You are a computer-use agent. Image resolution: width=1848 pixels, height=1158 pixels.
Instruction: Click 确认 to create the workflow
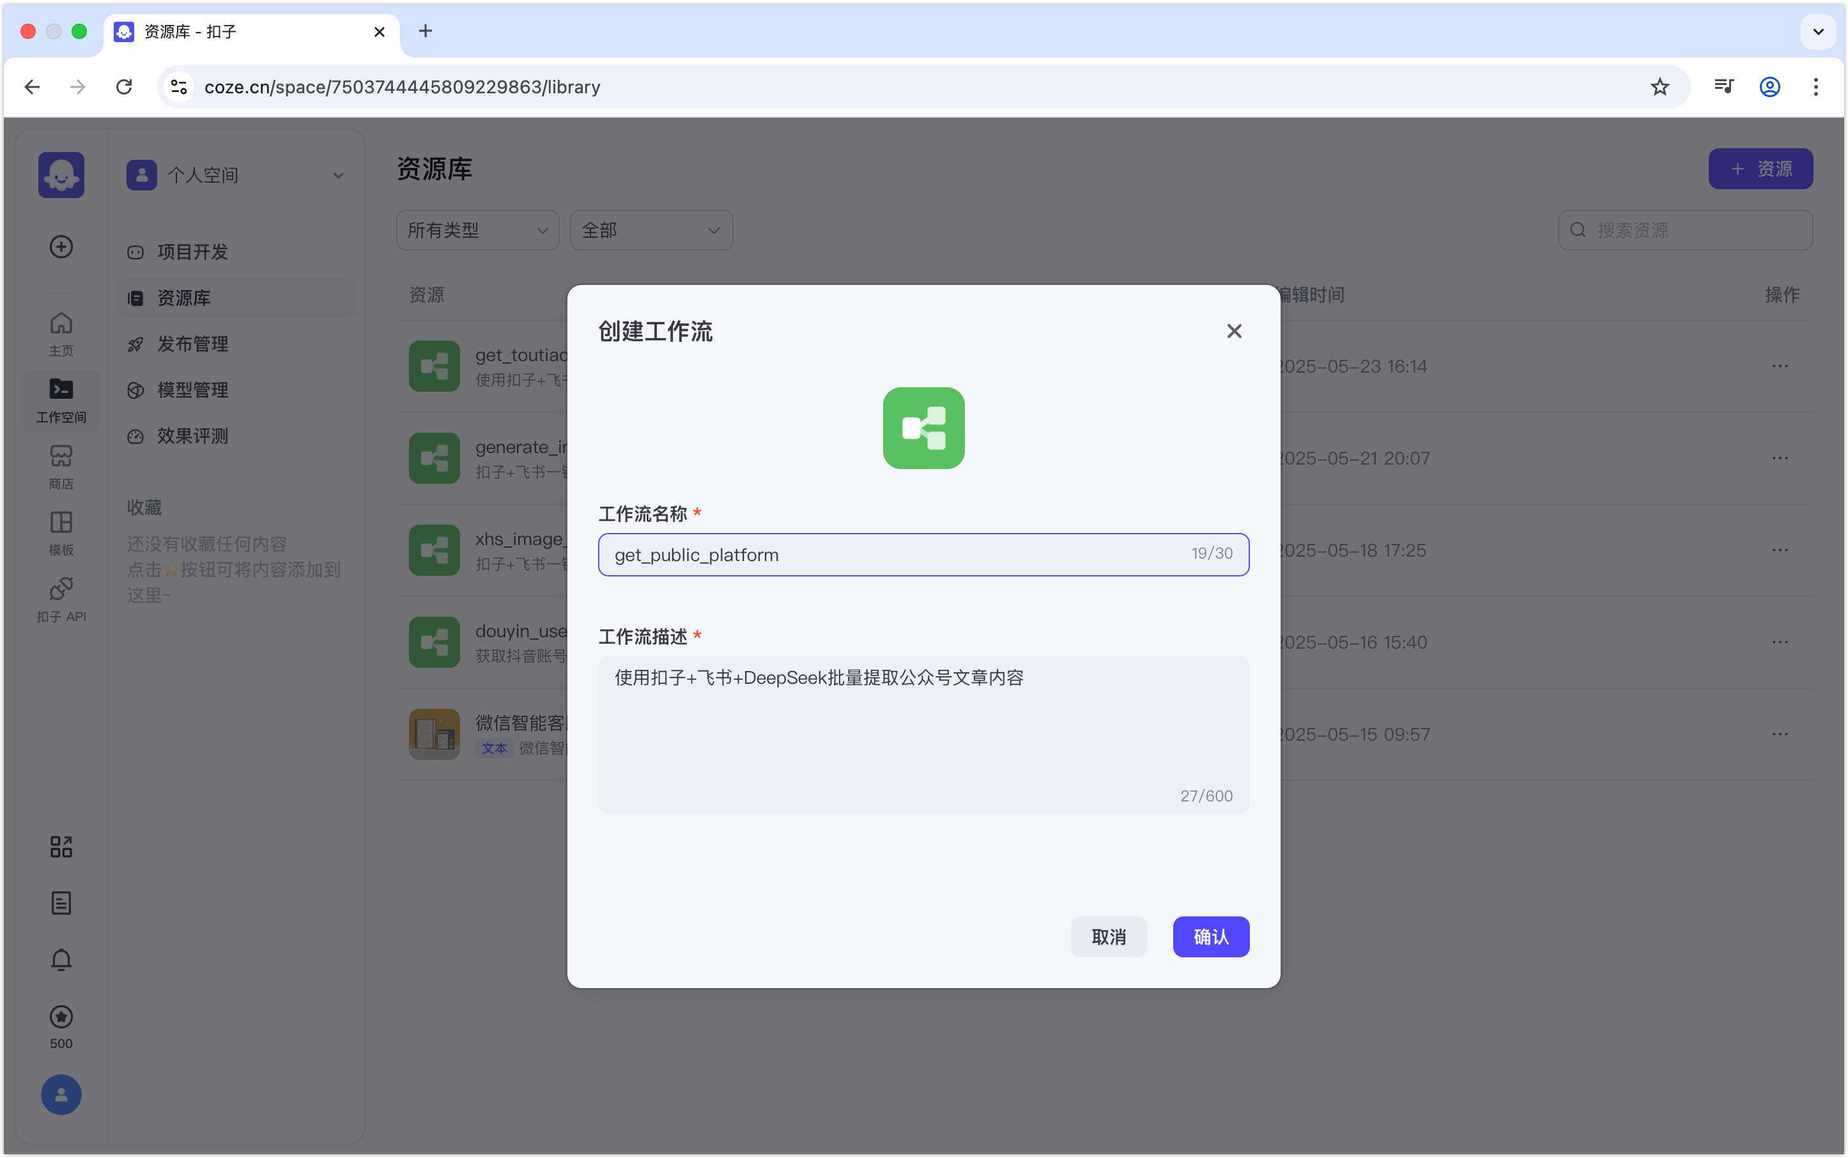1210,936
